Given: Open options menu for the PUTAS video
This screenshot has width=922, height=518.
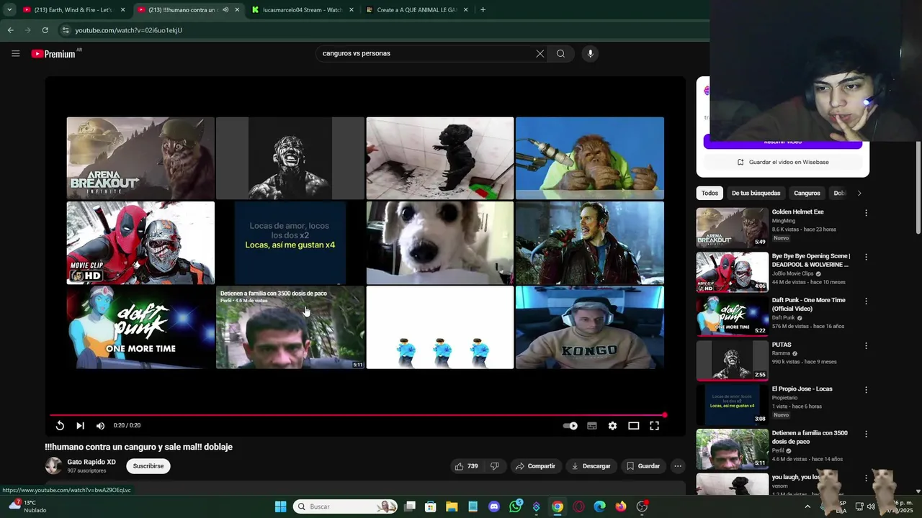Looking at the screenshot, I should click(866, 345).
